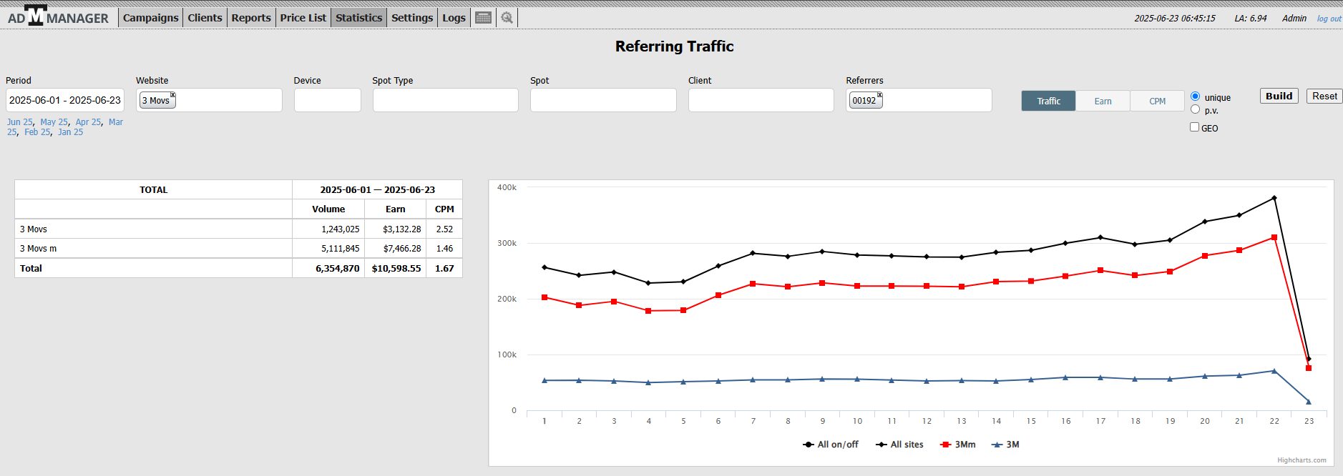Remove the 00192 referrer tag
The image size is (1343, 476).
[x=879, y=94]
